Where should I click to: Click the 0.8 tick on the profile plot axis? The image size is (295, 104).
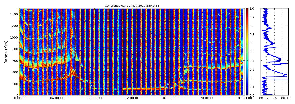(x=283, y=98)
